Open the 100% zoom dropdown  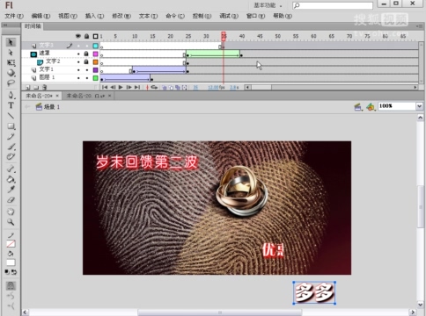[419, 106]
